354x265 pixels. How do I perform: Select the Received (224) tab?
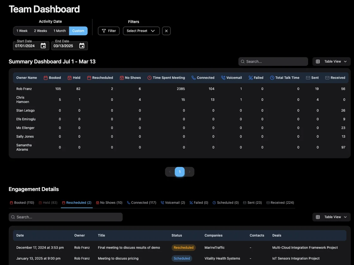pos(280,203)
